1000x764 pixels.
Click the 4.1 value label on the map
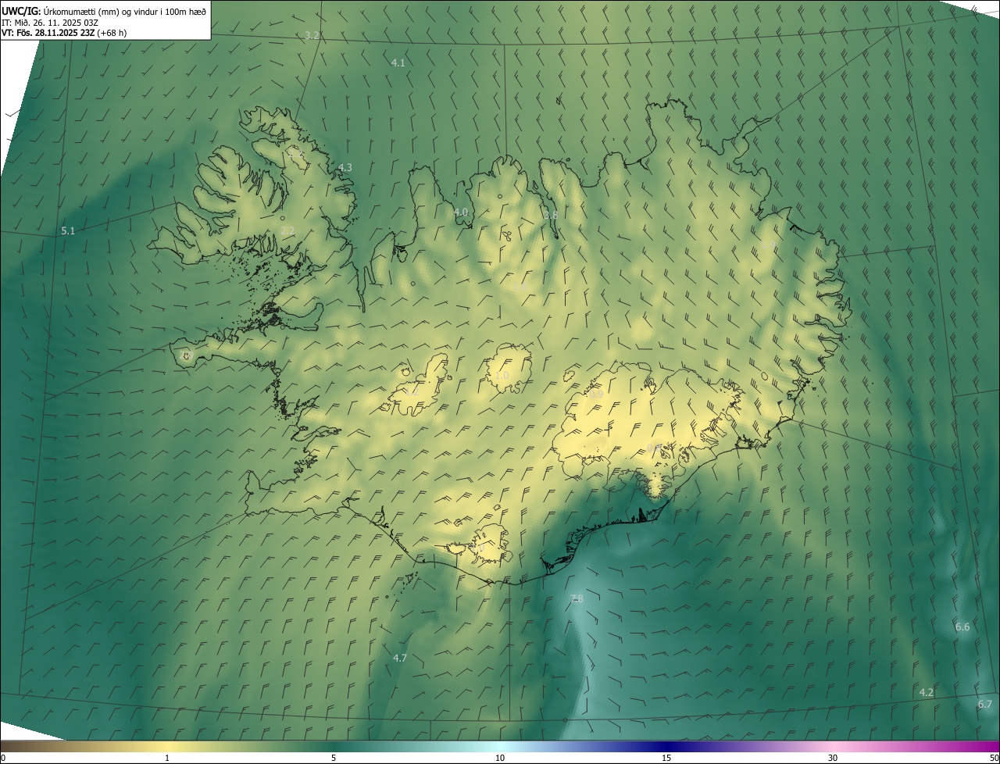pyautogui.click(x=398, y=62)
